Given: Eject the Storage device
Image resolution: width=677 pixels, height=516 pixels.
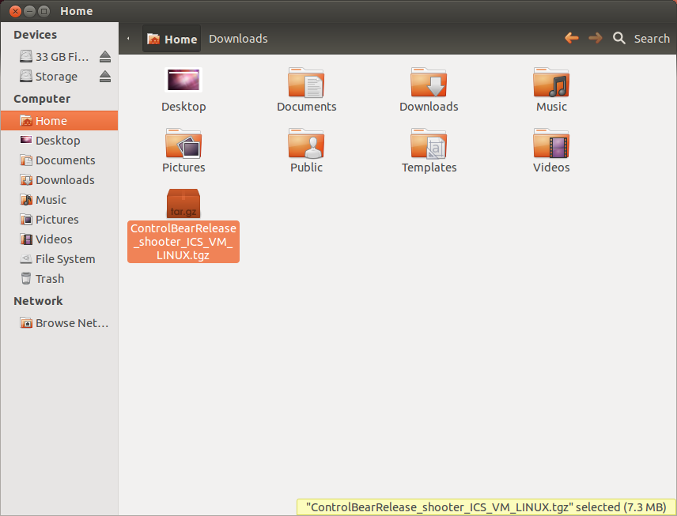Looking at the screenshot, I should point(105,77).
